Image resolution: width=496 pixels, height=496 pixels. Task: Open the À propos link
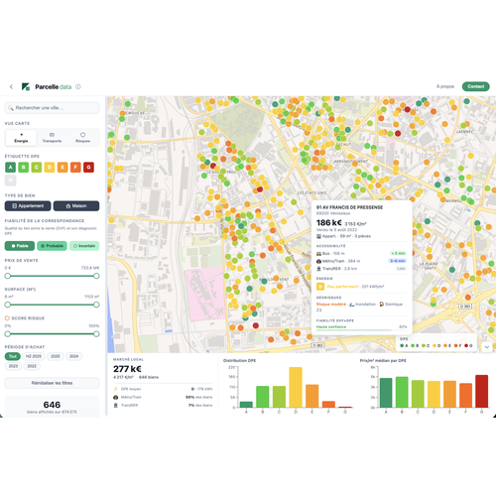pyautogui.click(x=445, y=86)
